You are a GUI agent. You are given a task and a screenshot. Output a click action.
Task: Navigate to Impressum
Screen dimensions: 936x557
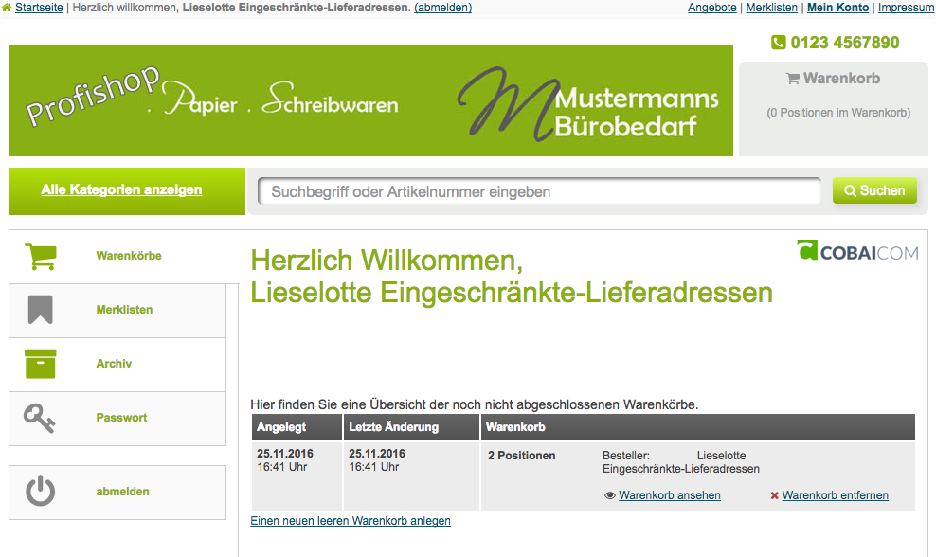coord(906,8)
